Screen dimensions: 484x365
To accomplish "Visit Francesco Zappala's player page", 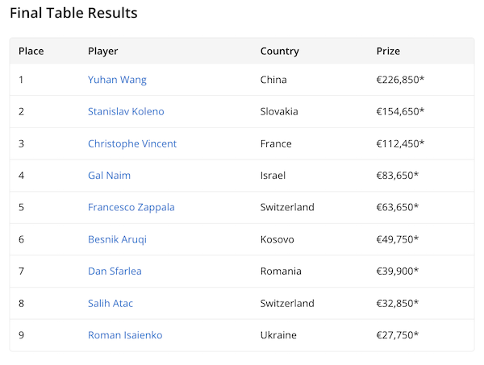I will click(131, 207).
